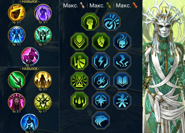Select the compass star mastery icon
Viewport: 185px width, 133px height.
coord(101,100)
